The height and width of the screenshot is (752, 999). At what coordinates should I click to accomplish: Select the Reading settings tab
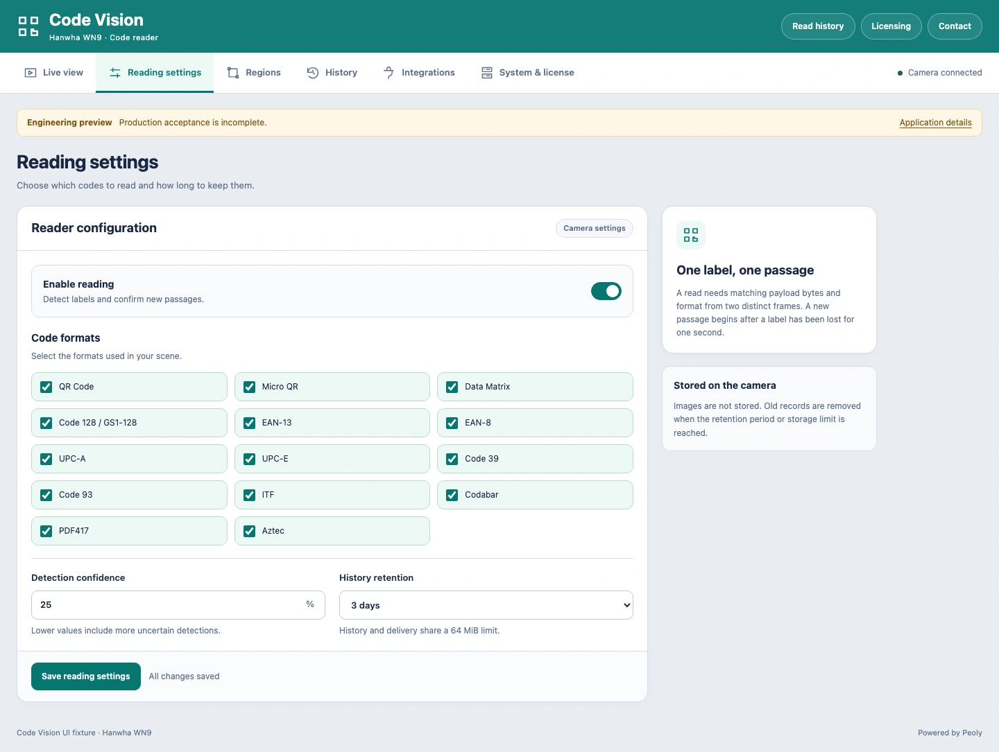click(x=155, y=73)
